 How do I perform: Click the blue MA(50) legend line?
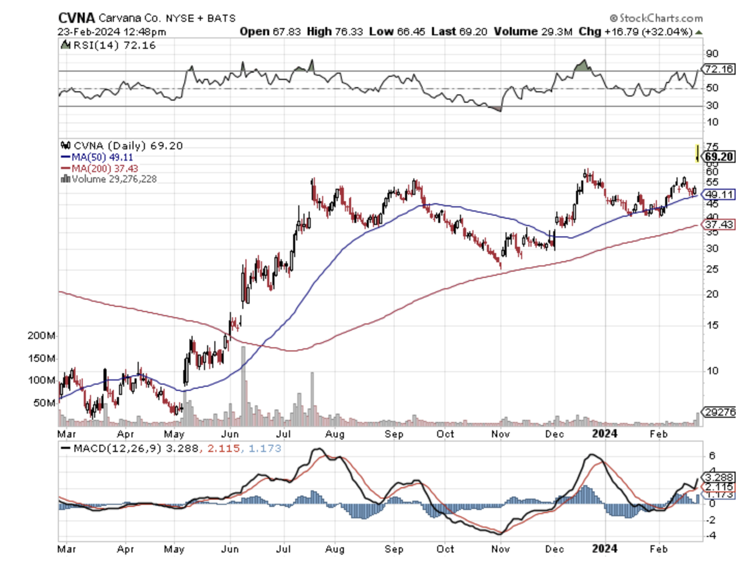pyautogui.click(x=66, y=157)
